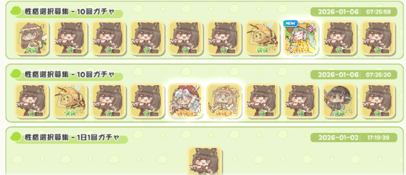The height and width of the screenshot is (175, 406).
Task: Open the 性格選択募集 - 1日1回ガチャ header
Action: pyautogui.click(x=72, y=137)
